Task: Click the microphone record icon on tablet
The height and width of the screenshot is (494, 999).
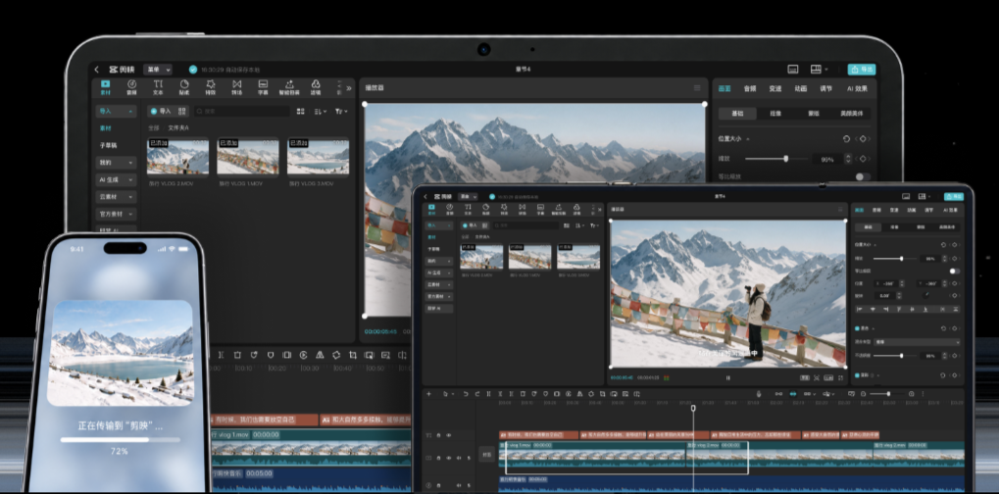Action: coord(758,394)
